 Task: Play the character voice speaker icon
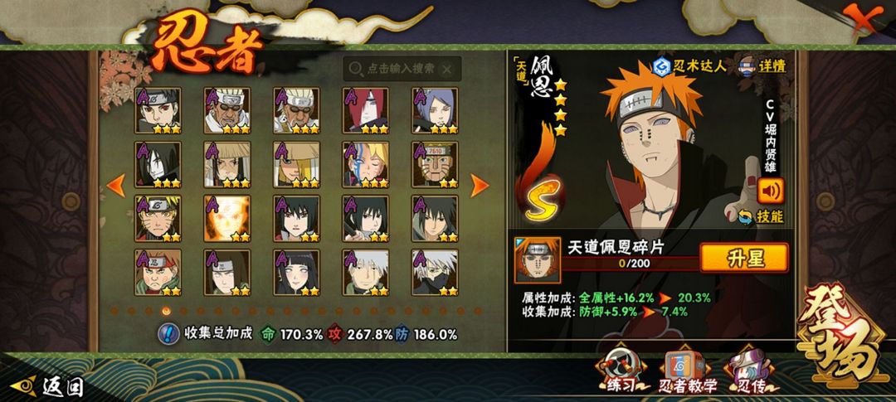770,191
